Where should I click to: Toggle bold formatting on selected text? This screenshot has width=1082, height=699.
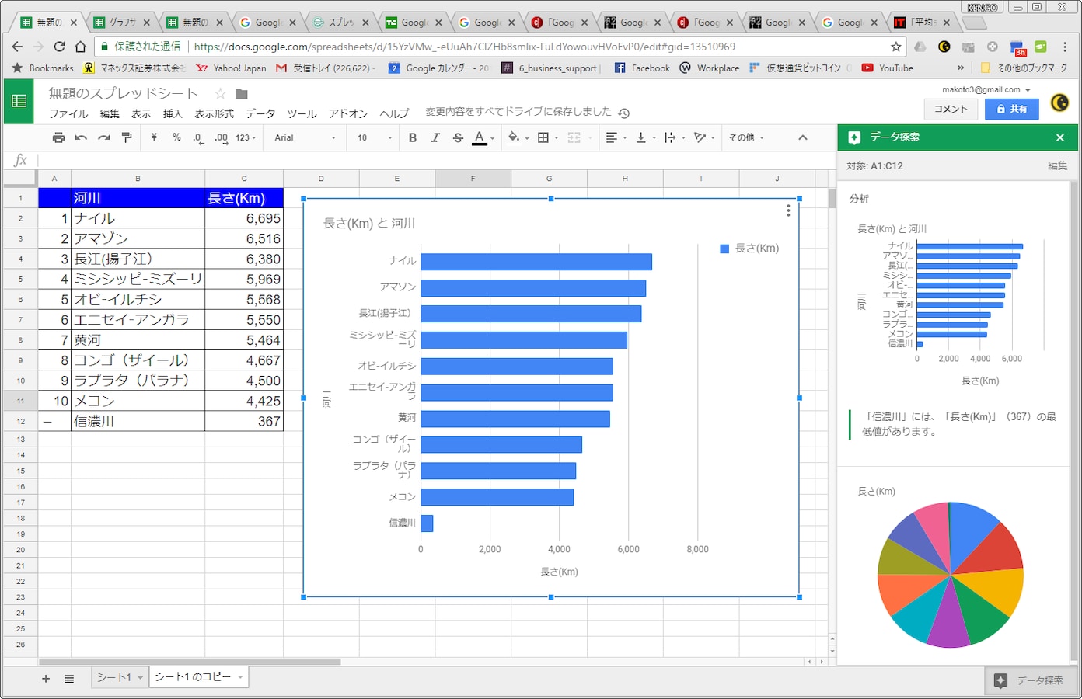click(413, 137)
